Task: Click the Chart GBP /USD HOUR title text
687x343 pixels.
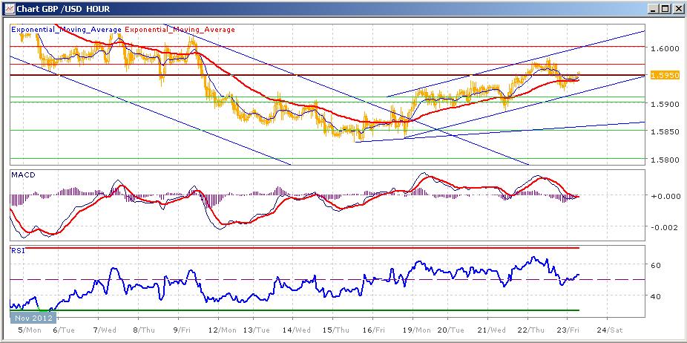Action: [x=63, y=9]
